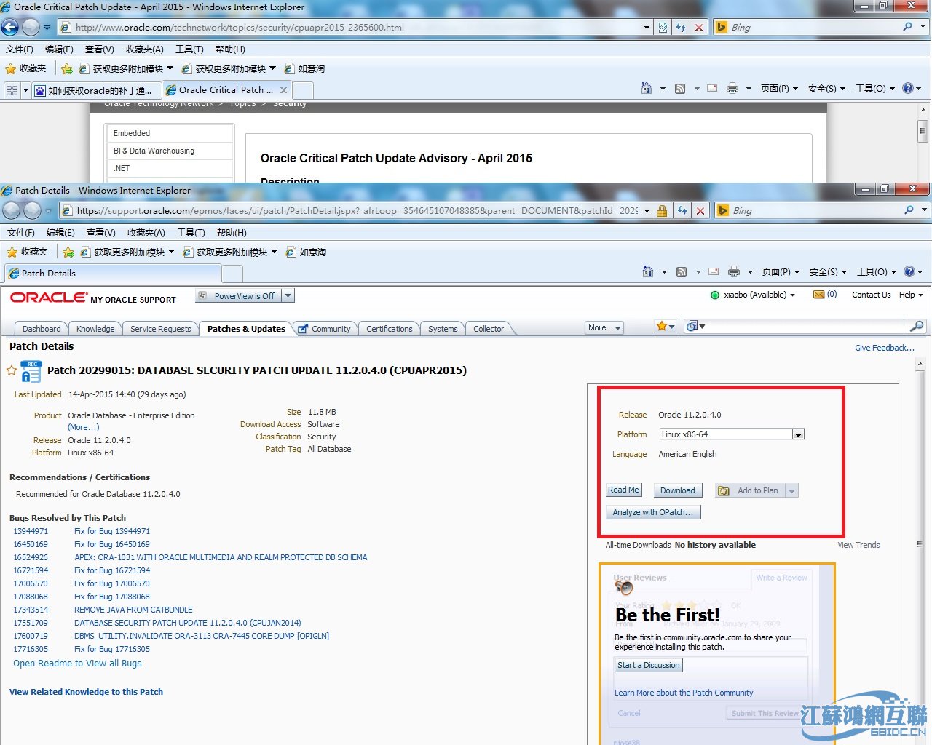
Task: Click stop icon in Patch Details address bar
Action: [700, 210]
